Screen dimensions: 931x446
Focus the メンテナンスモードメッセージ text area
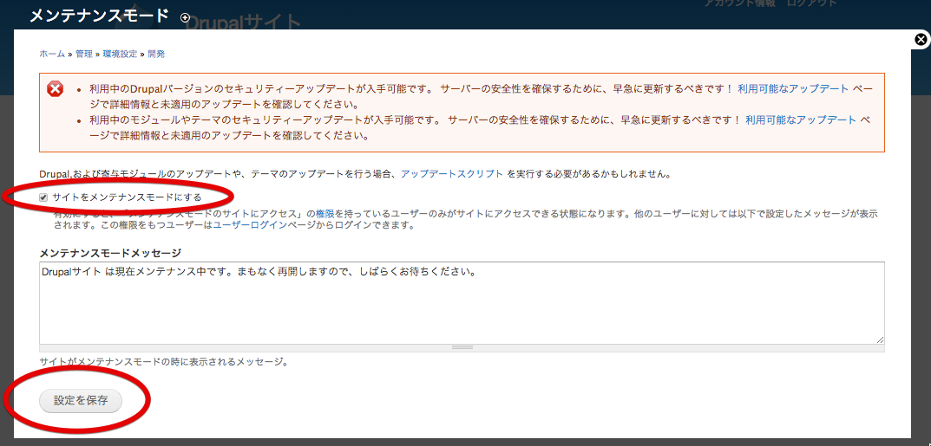[462, 303]
